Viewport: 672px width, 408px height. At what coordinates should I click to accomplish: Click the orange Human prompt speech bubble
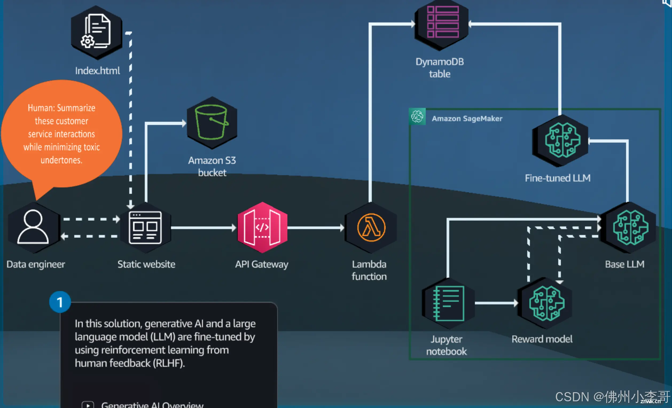[62, 134]
